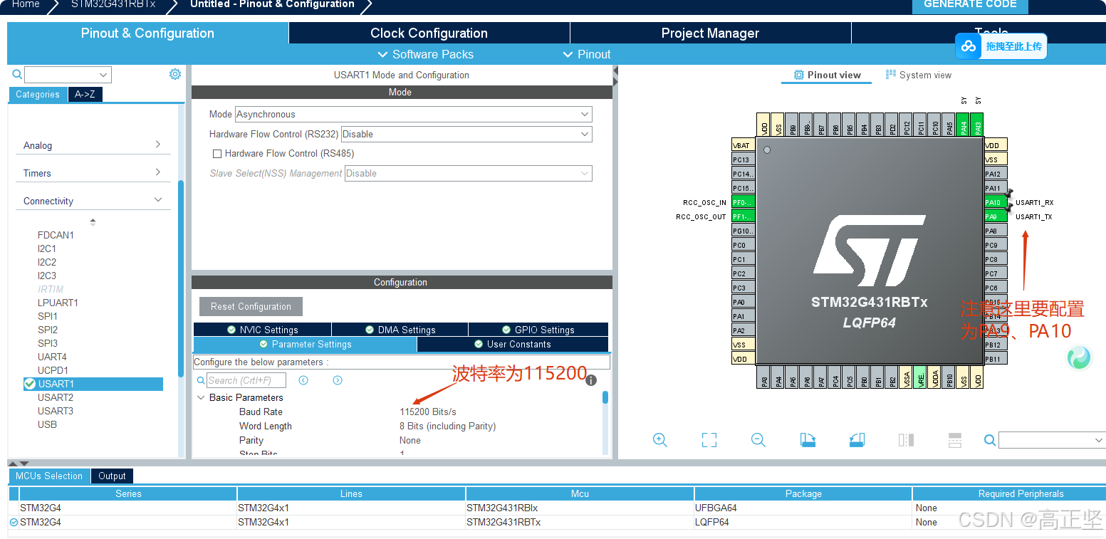The height and width of the screenshot is (539, 1106).
Task: Switch to the Project Manager tab
Action: click(710, 33)
